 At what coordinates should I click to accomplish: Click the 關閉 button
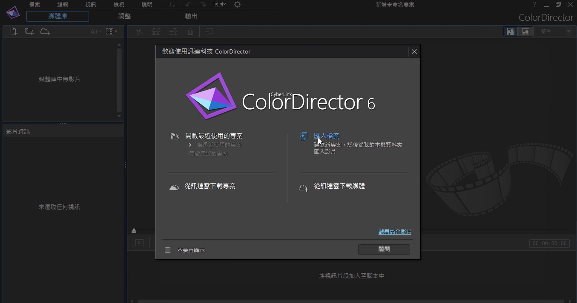(384, 249)
